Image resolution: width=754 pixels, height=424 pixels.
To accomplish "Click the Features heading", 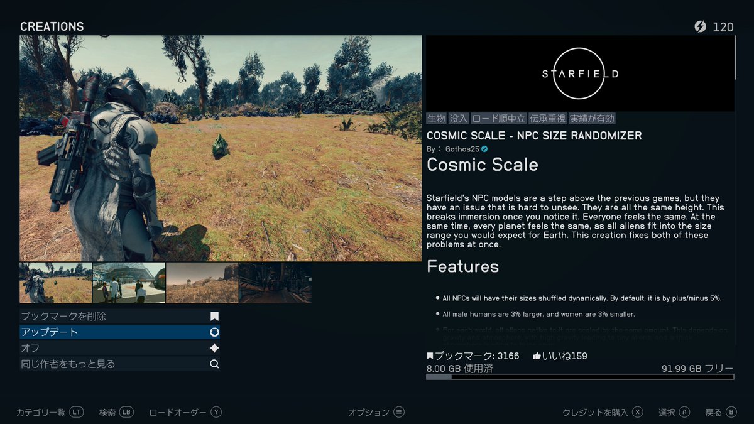I will pyautogui.click(x=462, y=266).
